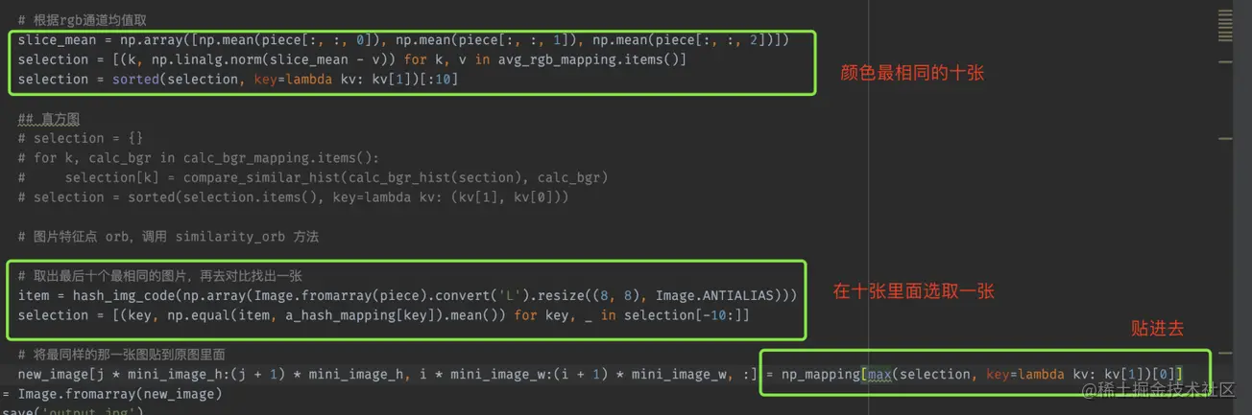Click the similarity_orb comment line
The image size is (1252, 415).
coord(168,237)
